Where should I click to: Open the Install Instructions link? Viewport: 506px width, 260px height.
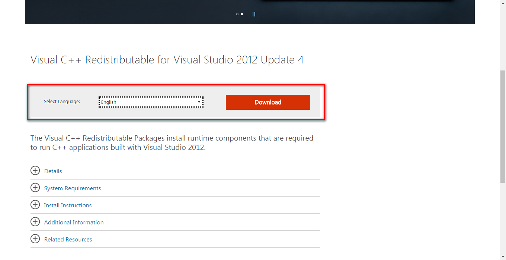pyautogui.click(x=68, y=205)
